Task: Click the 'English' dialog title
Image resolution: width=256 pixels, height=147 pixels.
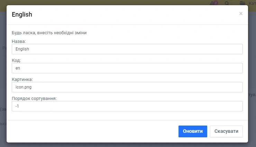Action: click(x=22, y=15)
